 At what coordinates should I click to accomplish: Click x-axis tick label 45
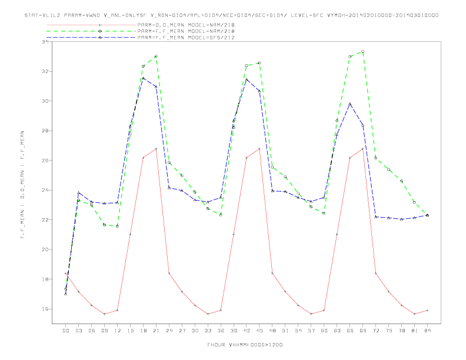(x=259, y=331)
